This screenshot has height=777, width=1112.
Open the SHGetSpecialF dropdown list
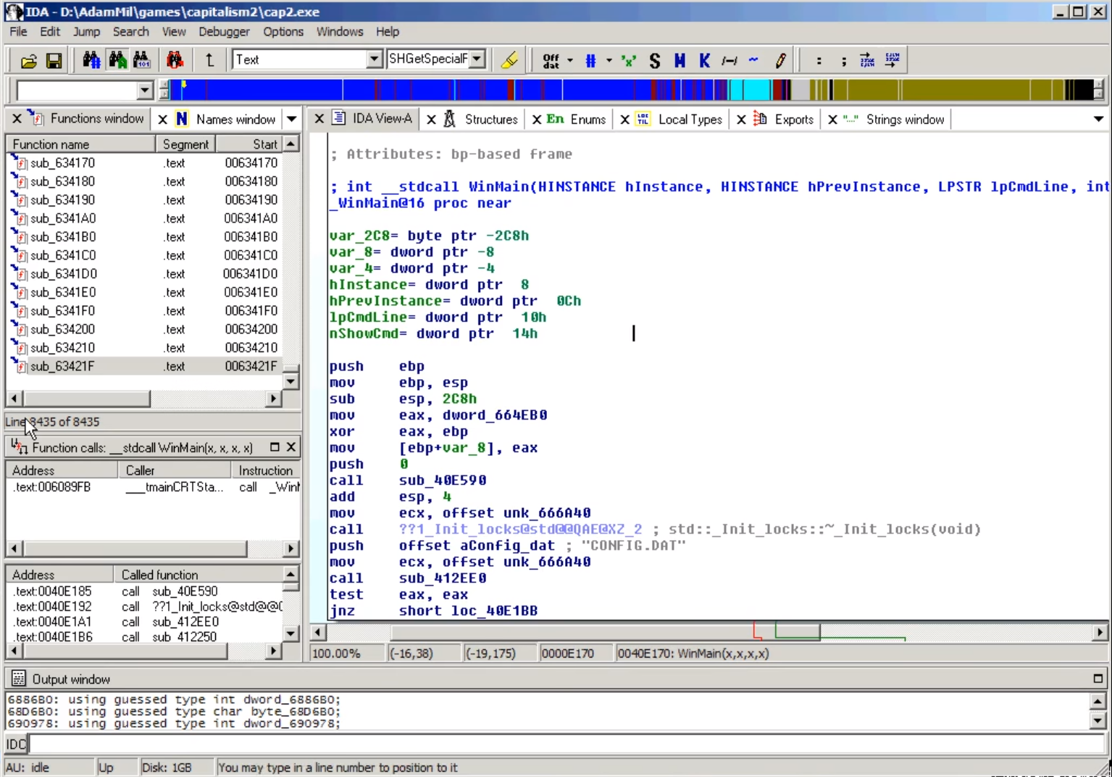tap(477, 59)
